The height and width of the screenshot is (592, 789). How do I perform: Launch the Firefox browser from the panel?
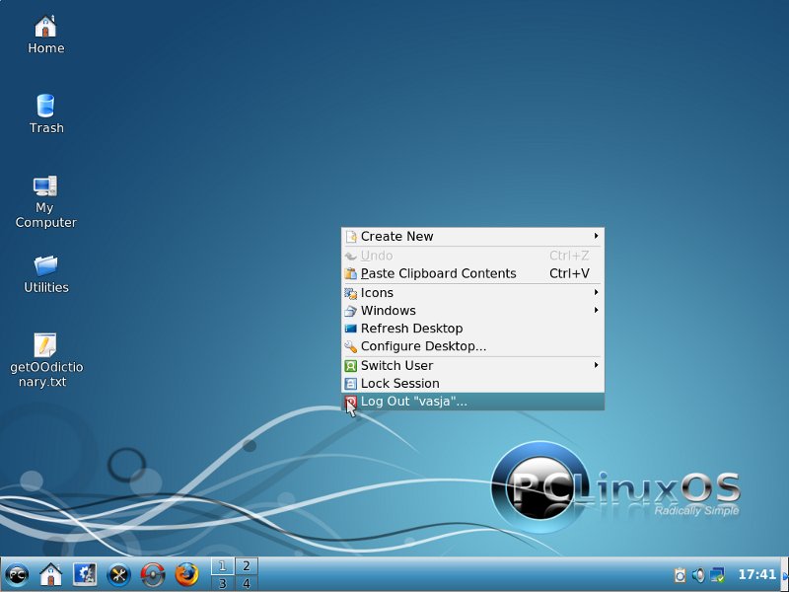(x=186, y=574)
